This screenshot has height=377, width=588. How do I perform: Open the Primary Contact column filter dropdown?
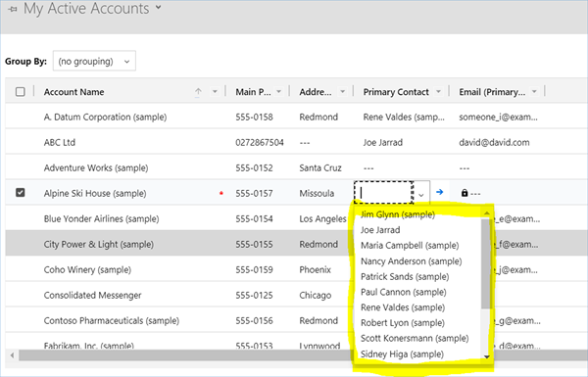438,91
